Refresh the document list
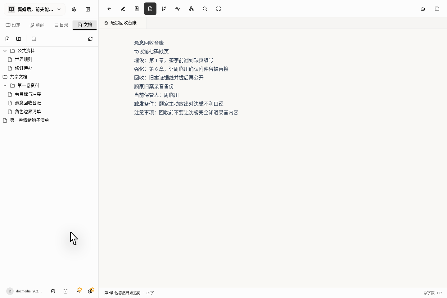Image resolution: width=447 pixels, height=298 pixels. [x=90, y=39]
